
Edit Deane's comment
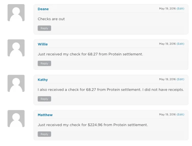180,8
